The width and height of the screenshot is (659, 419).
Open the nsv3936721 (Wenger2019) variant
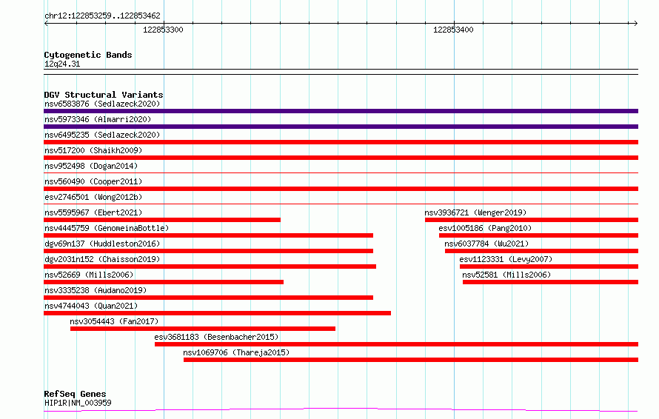tap(475, 212)
